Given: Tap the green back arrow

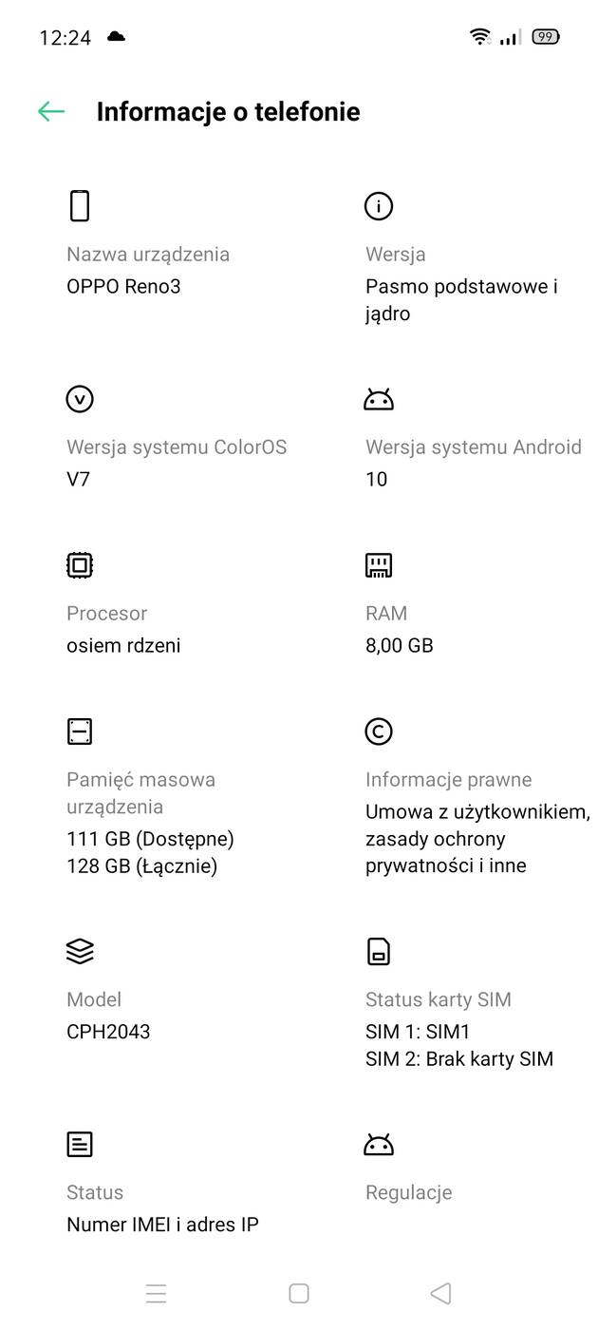Looking at the screenshot, I should click(x=51, y=111).
